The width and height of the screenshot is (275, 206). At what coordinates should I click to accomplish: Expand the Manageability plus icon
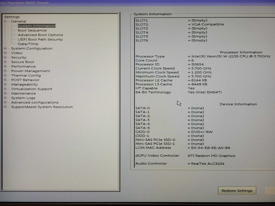pyautogui.click(x=5, y=84)
